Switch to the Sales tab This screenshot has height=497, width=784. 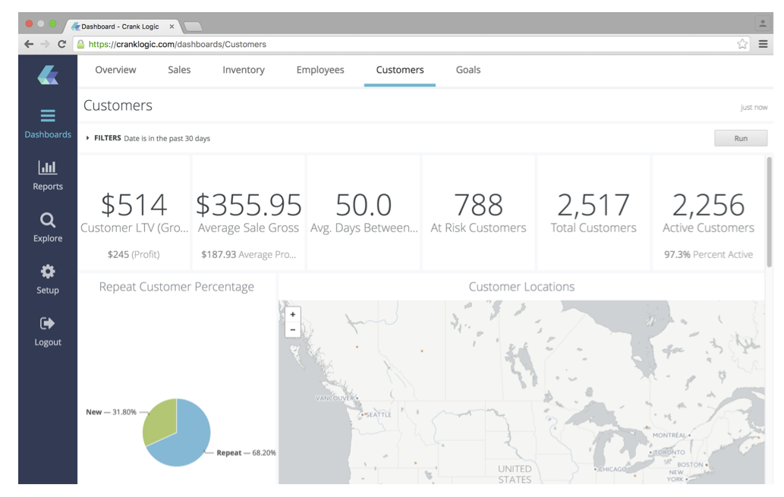(179, 70)
